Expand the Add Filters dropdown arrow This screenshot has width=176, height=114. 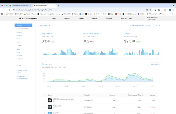click(49, 25)
